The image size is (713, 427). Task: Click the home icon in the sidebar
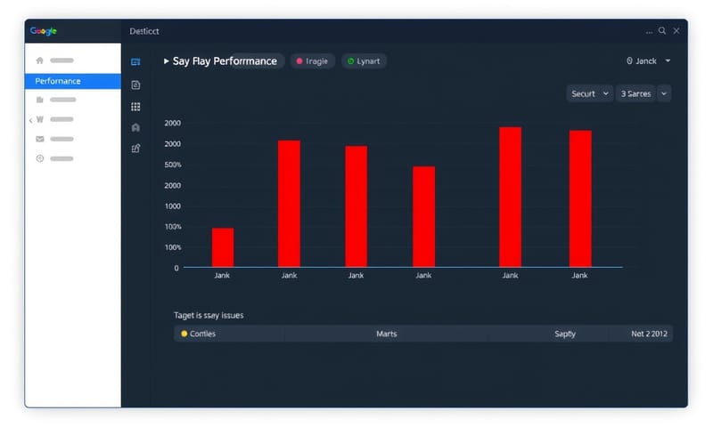[x=39, y=60]
